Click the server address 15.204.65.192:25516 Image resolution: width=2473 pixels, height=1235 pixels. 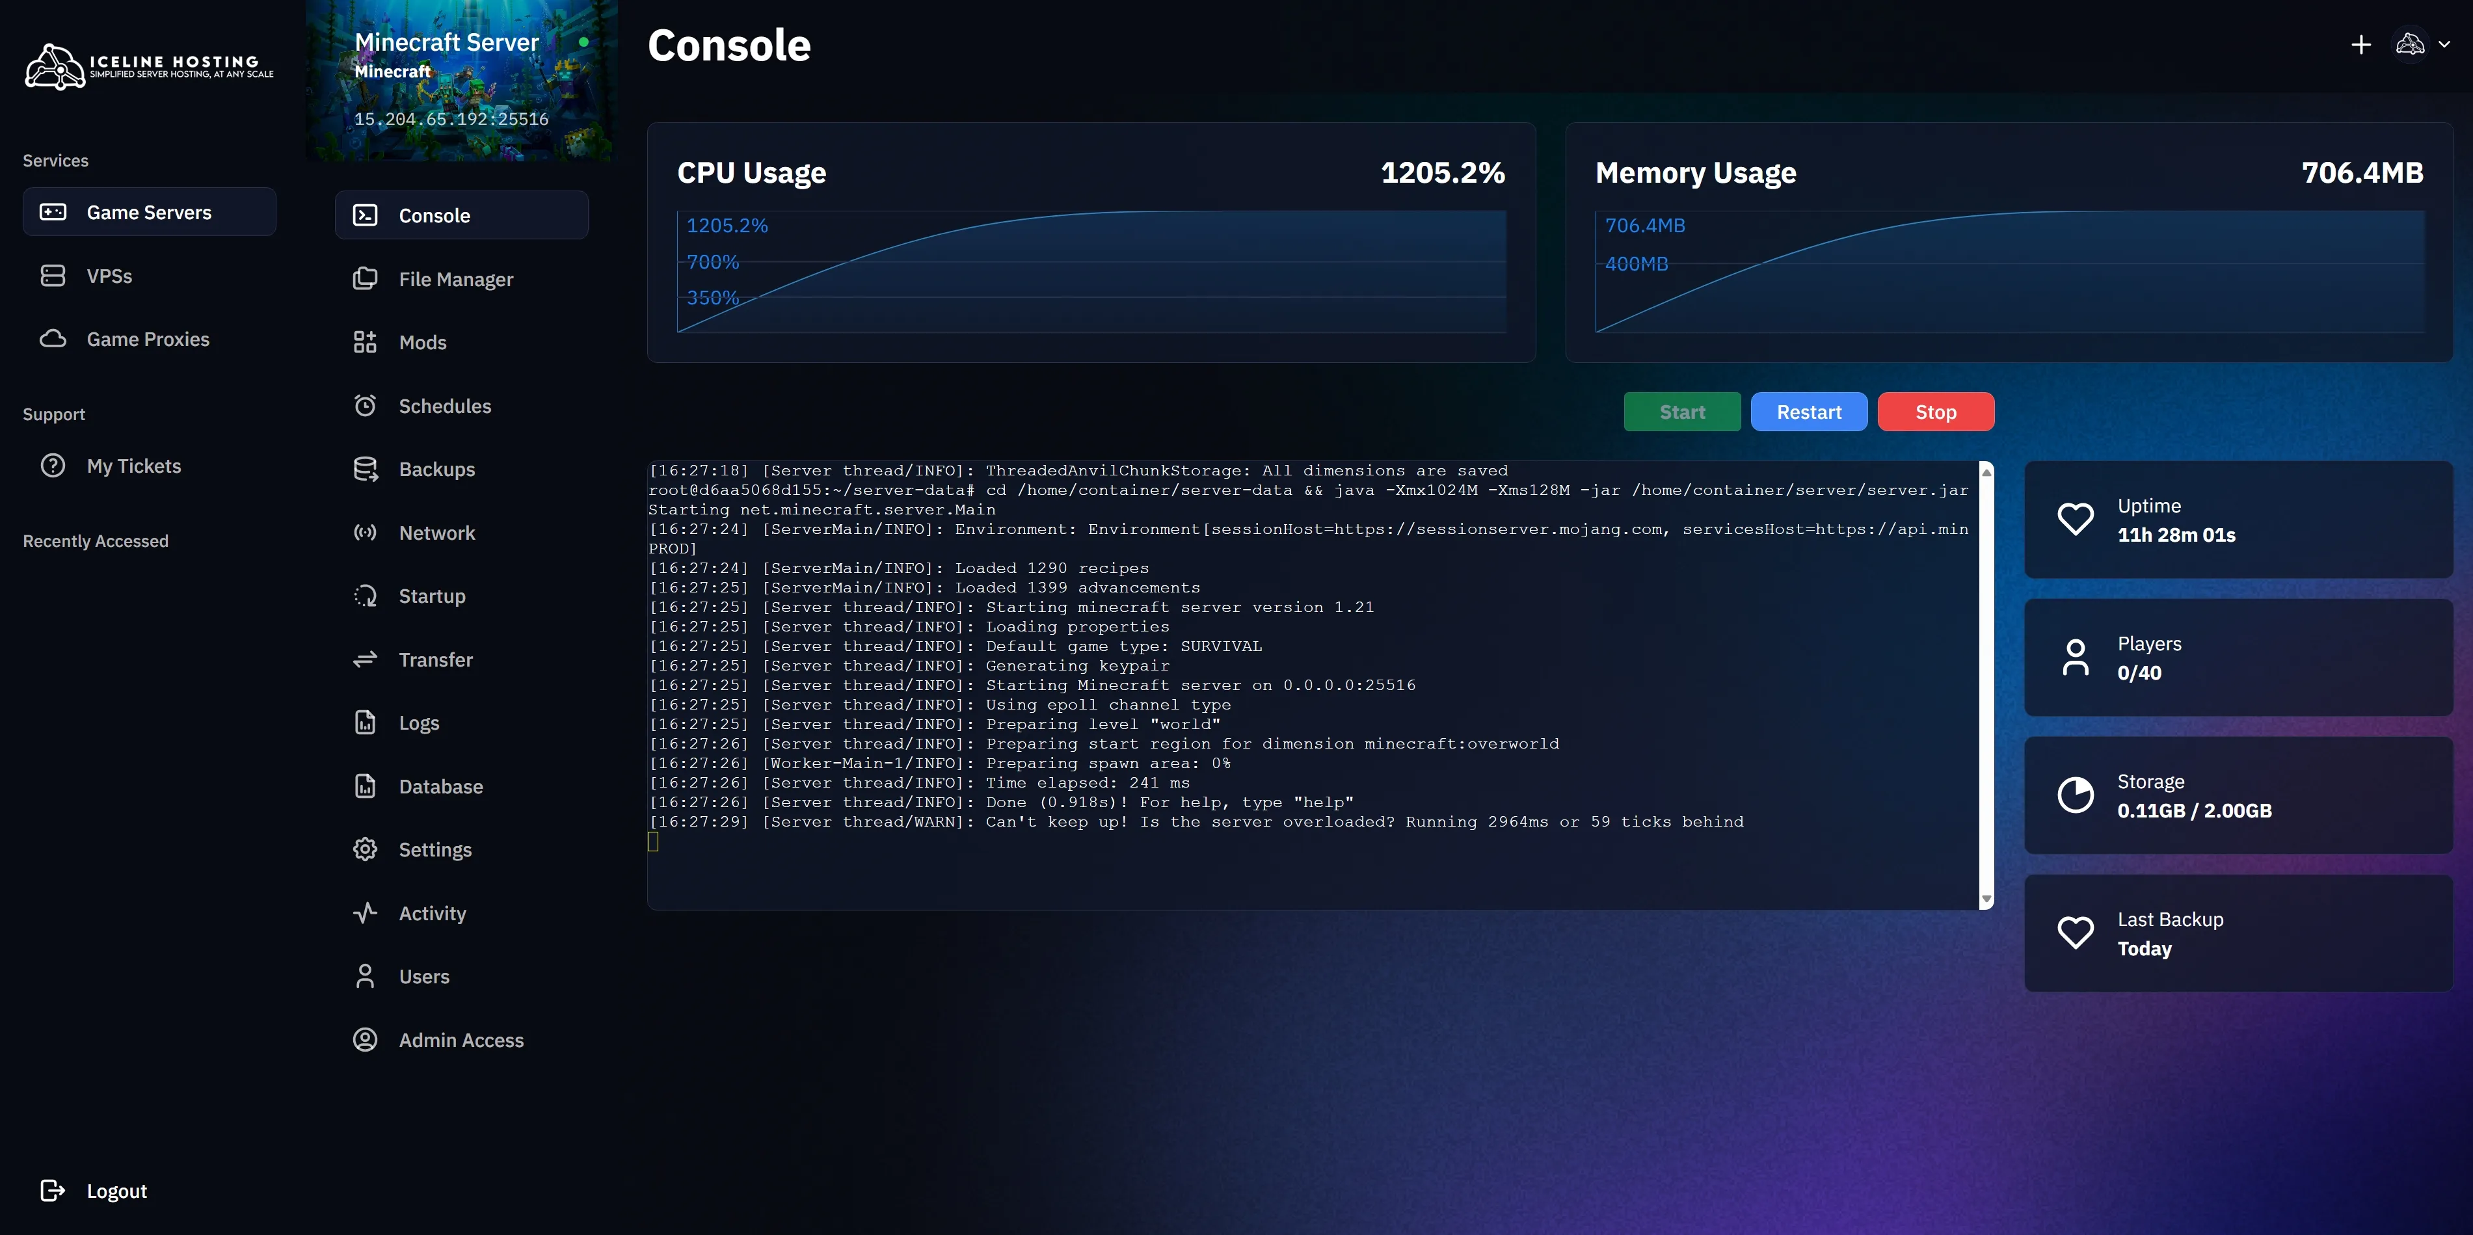[x=451, y=119]
